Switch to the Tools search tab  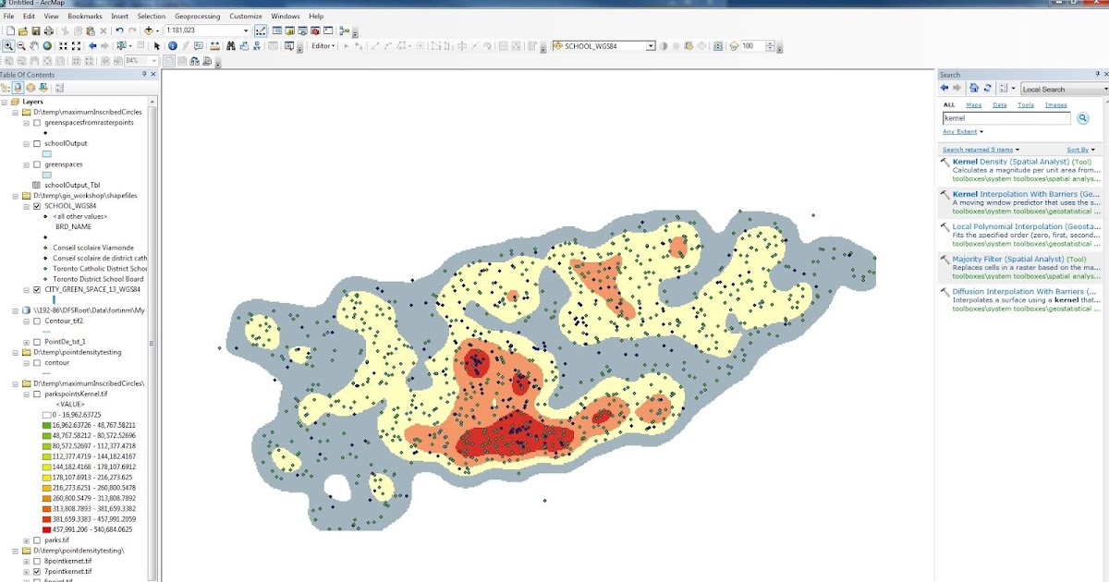click(x=1025, y=104)
